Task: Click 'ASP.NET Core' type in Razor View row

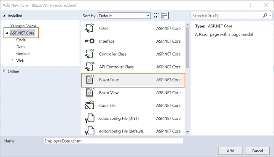Action: 168,92
